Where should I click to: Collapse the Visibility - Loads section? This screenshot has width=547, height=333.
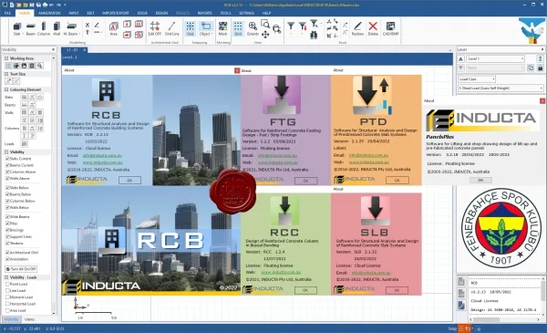point(6,277)
